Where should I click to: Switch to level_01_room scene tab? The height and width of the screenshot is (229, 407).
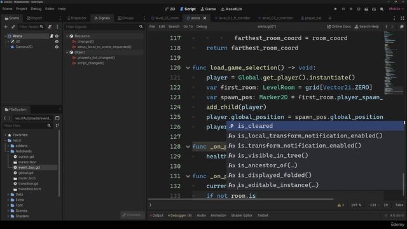165,18
